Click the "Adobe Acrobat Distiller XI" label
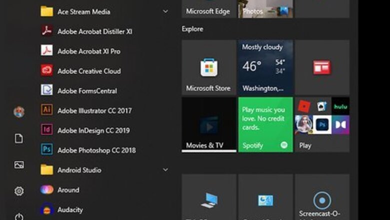Image resolution: width=390 pixels, height=220 pixels. click(x=95, y=31)
